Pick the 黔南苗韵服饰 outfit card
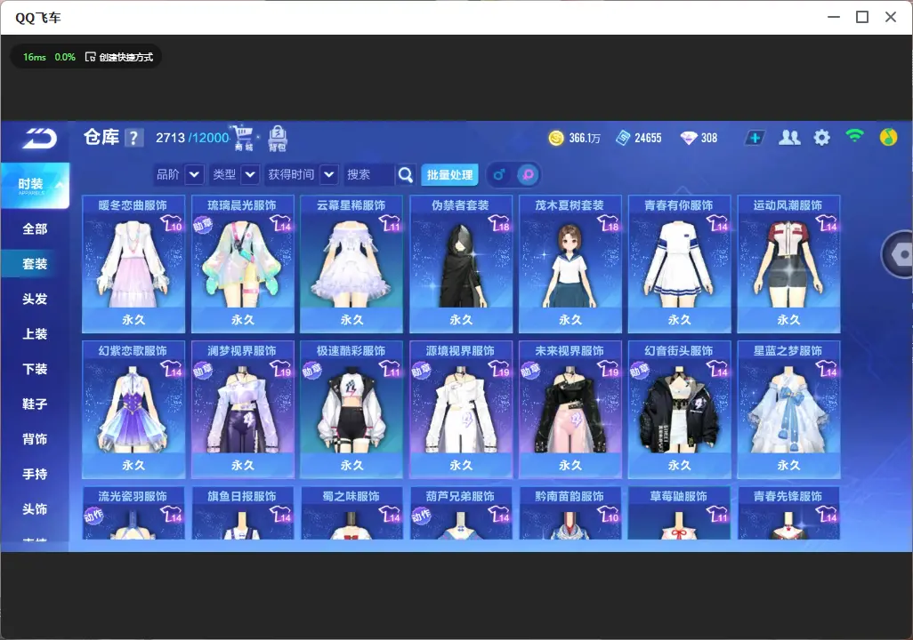 pyautogui.click(x=570, y=513)
